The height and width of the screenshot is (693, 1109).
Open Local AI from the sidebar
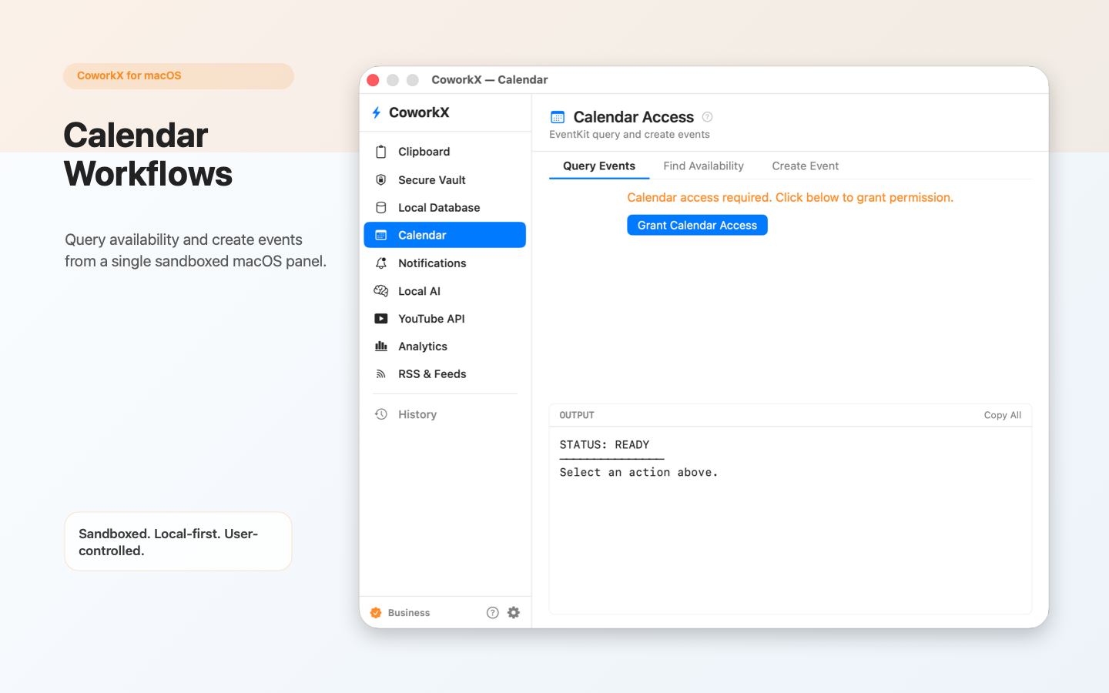444,291
